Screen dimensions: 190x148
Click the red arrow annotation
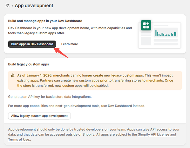pyautogui.click(x=61, y=53)
